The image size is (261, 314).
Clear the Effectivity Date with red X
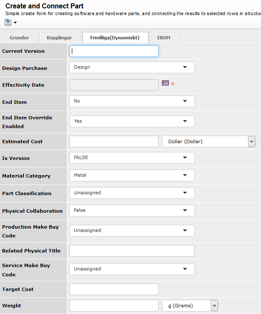coord(173,84)
